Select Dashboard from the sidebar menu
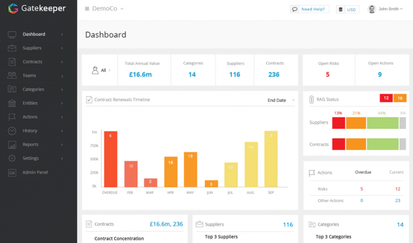413x243 pixels. [34, 34]
